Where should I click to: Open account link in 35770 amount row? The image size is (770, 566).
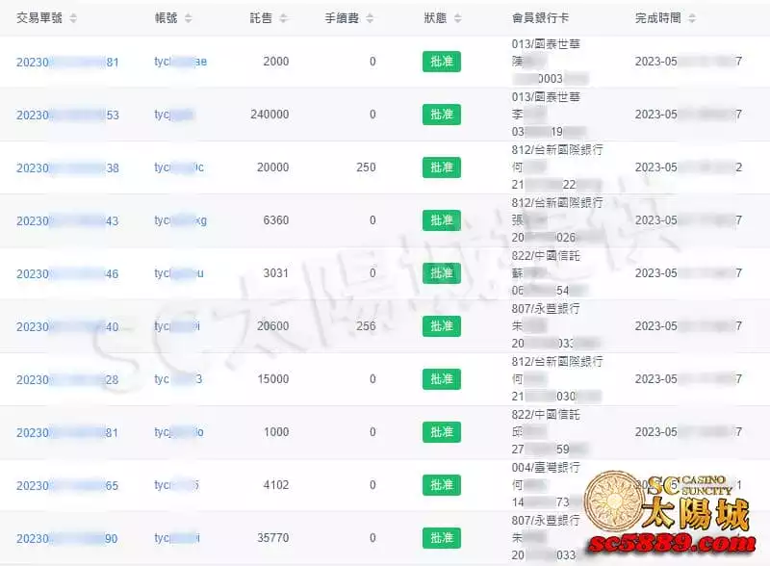pyautogui.click(x=177, y=538)
